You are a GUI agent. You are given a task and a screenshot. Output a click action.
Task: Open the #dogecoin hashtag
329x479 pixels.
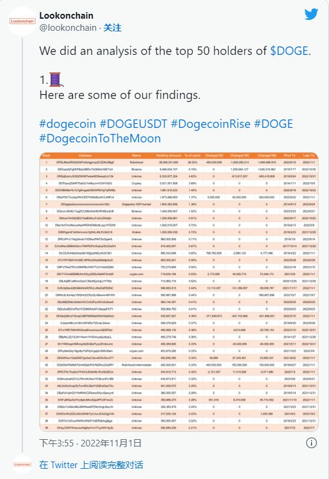click(x=67, y=124)
